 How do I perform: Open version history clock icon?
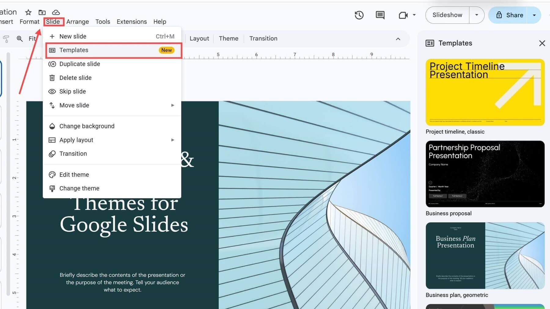359,15
